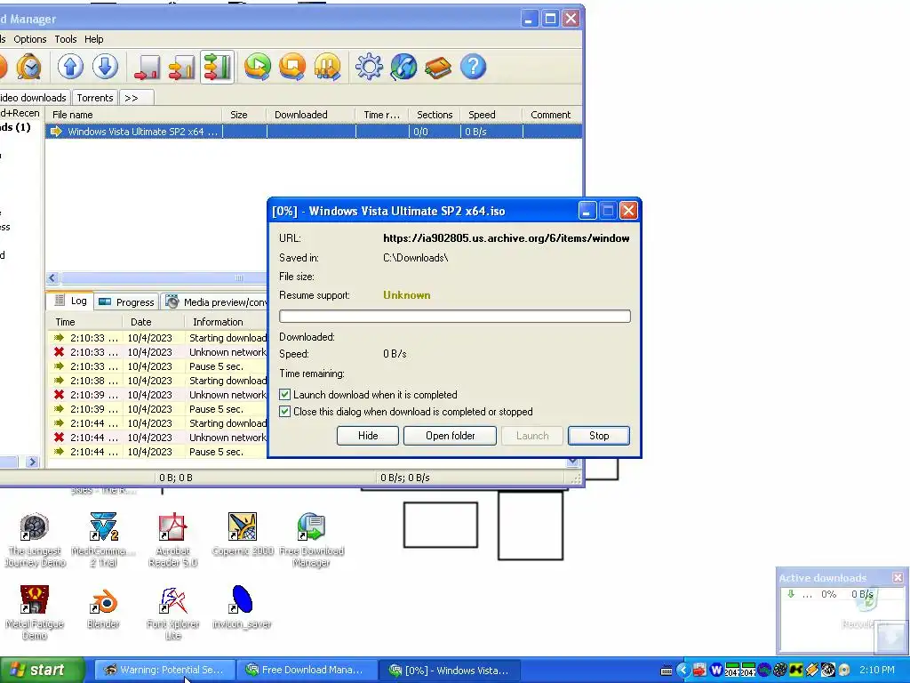This screenshot has height=683, width=910.
Task: Pause all downloads with orange pause icon
Action: pyautogui.click(x=327, y=67)
